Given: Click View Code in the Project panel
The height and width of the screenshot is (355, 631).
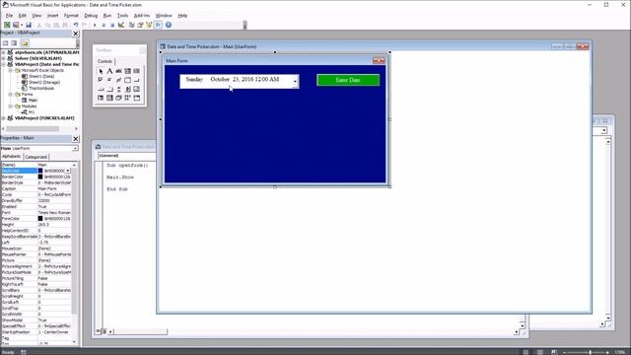Looking at the screenshot, I should [5, 43].
